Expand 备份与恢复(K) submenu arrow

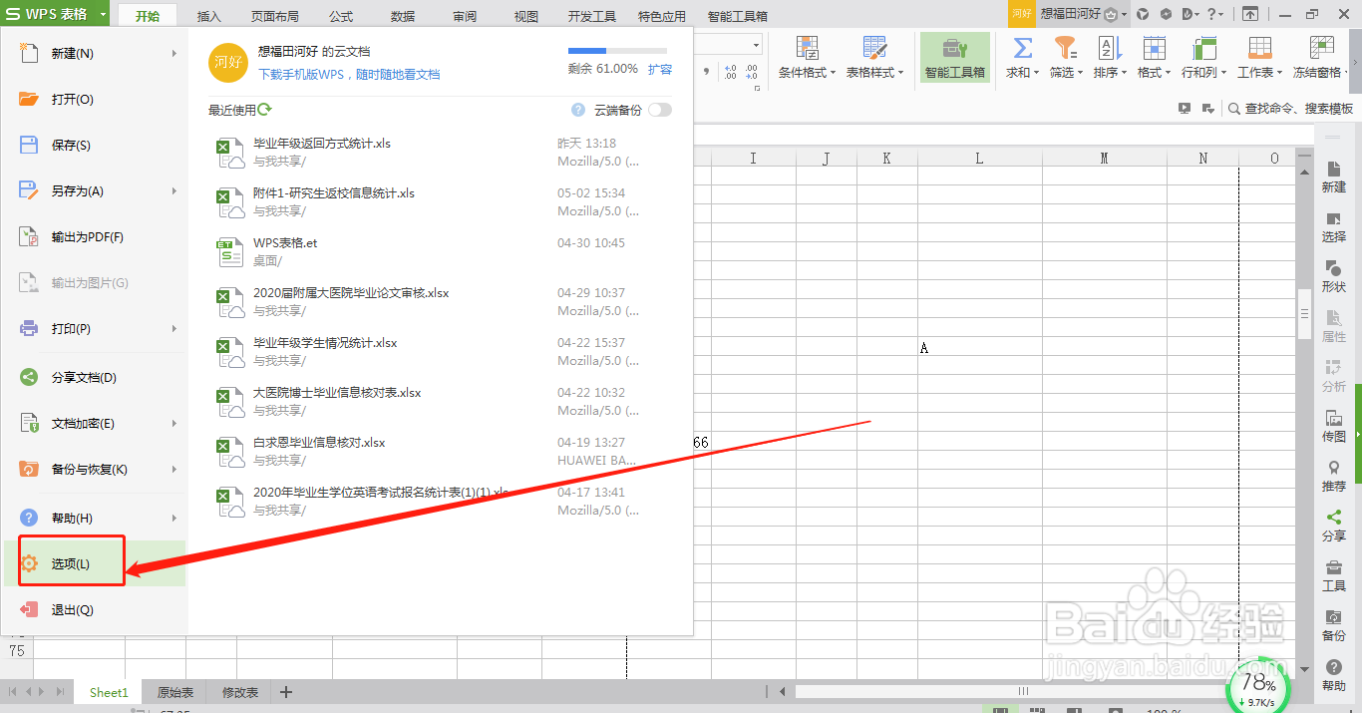(174, 470)
